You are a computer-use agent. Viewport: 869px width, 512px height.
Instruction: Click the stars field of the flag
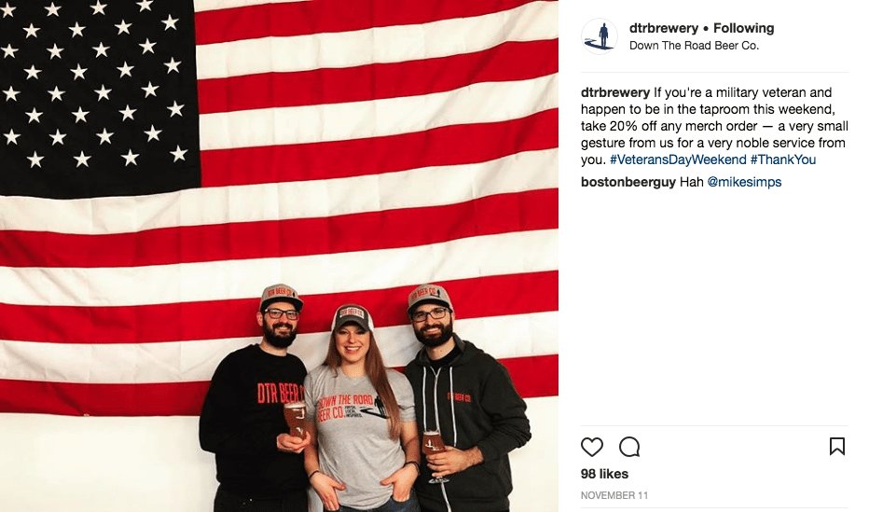[100, 97]
